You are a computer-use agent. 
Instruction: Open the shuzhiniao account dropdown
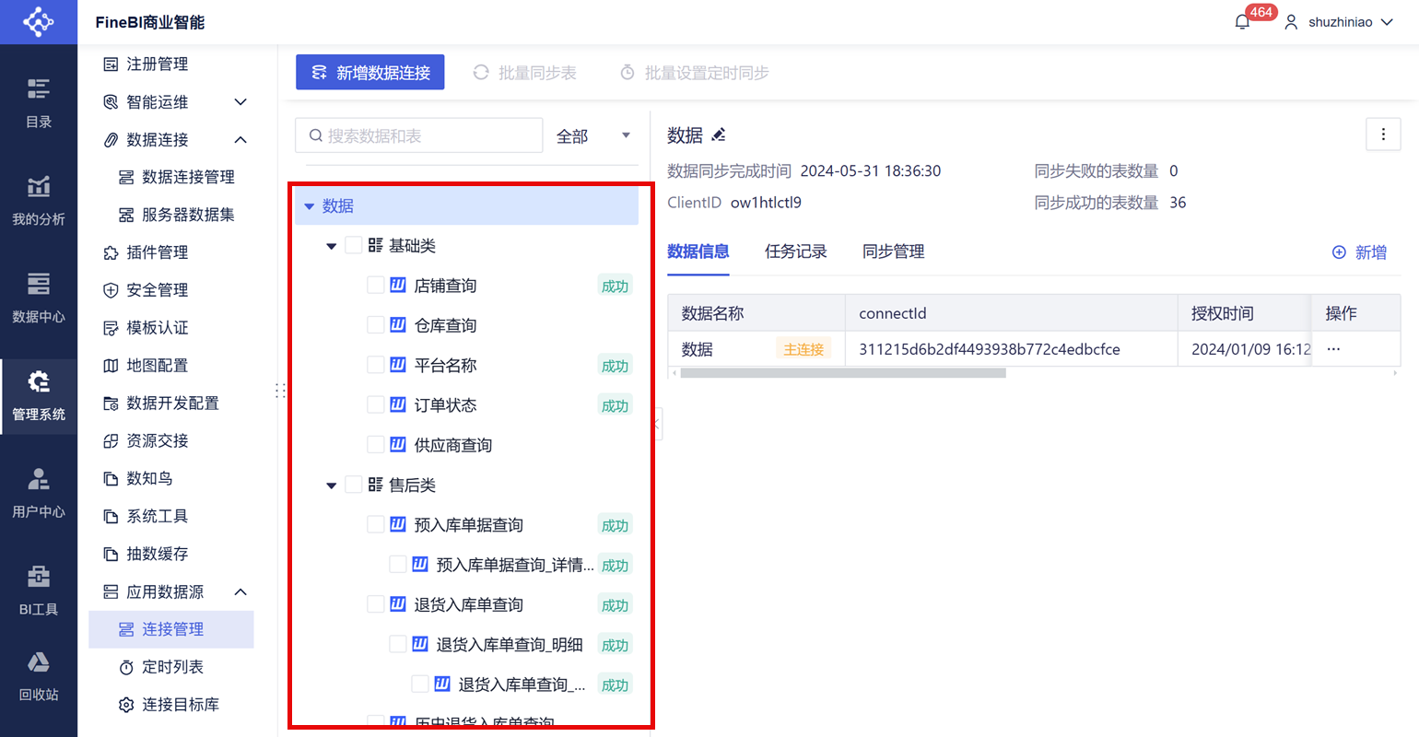(1387, 22)
